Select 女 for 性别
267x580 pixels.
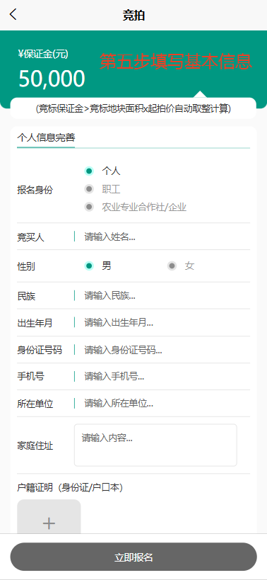(x=181, y=266)
